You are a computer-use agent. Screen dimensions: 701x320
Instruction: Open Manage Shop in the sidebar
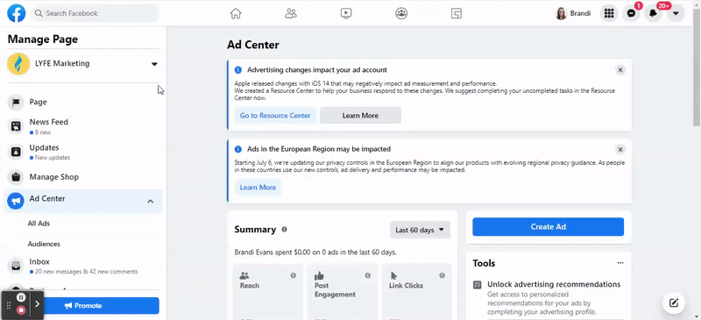pos(83,177)
